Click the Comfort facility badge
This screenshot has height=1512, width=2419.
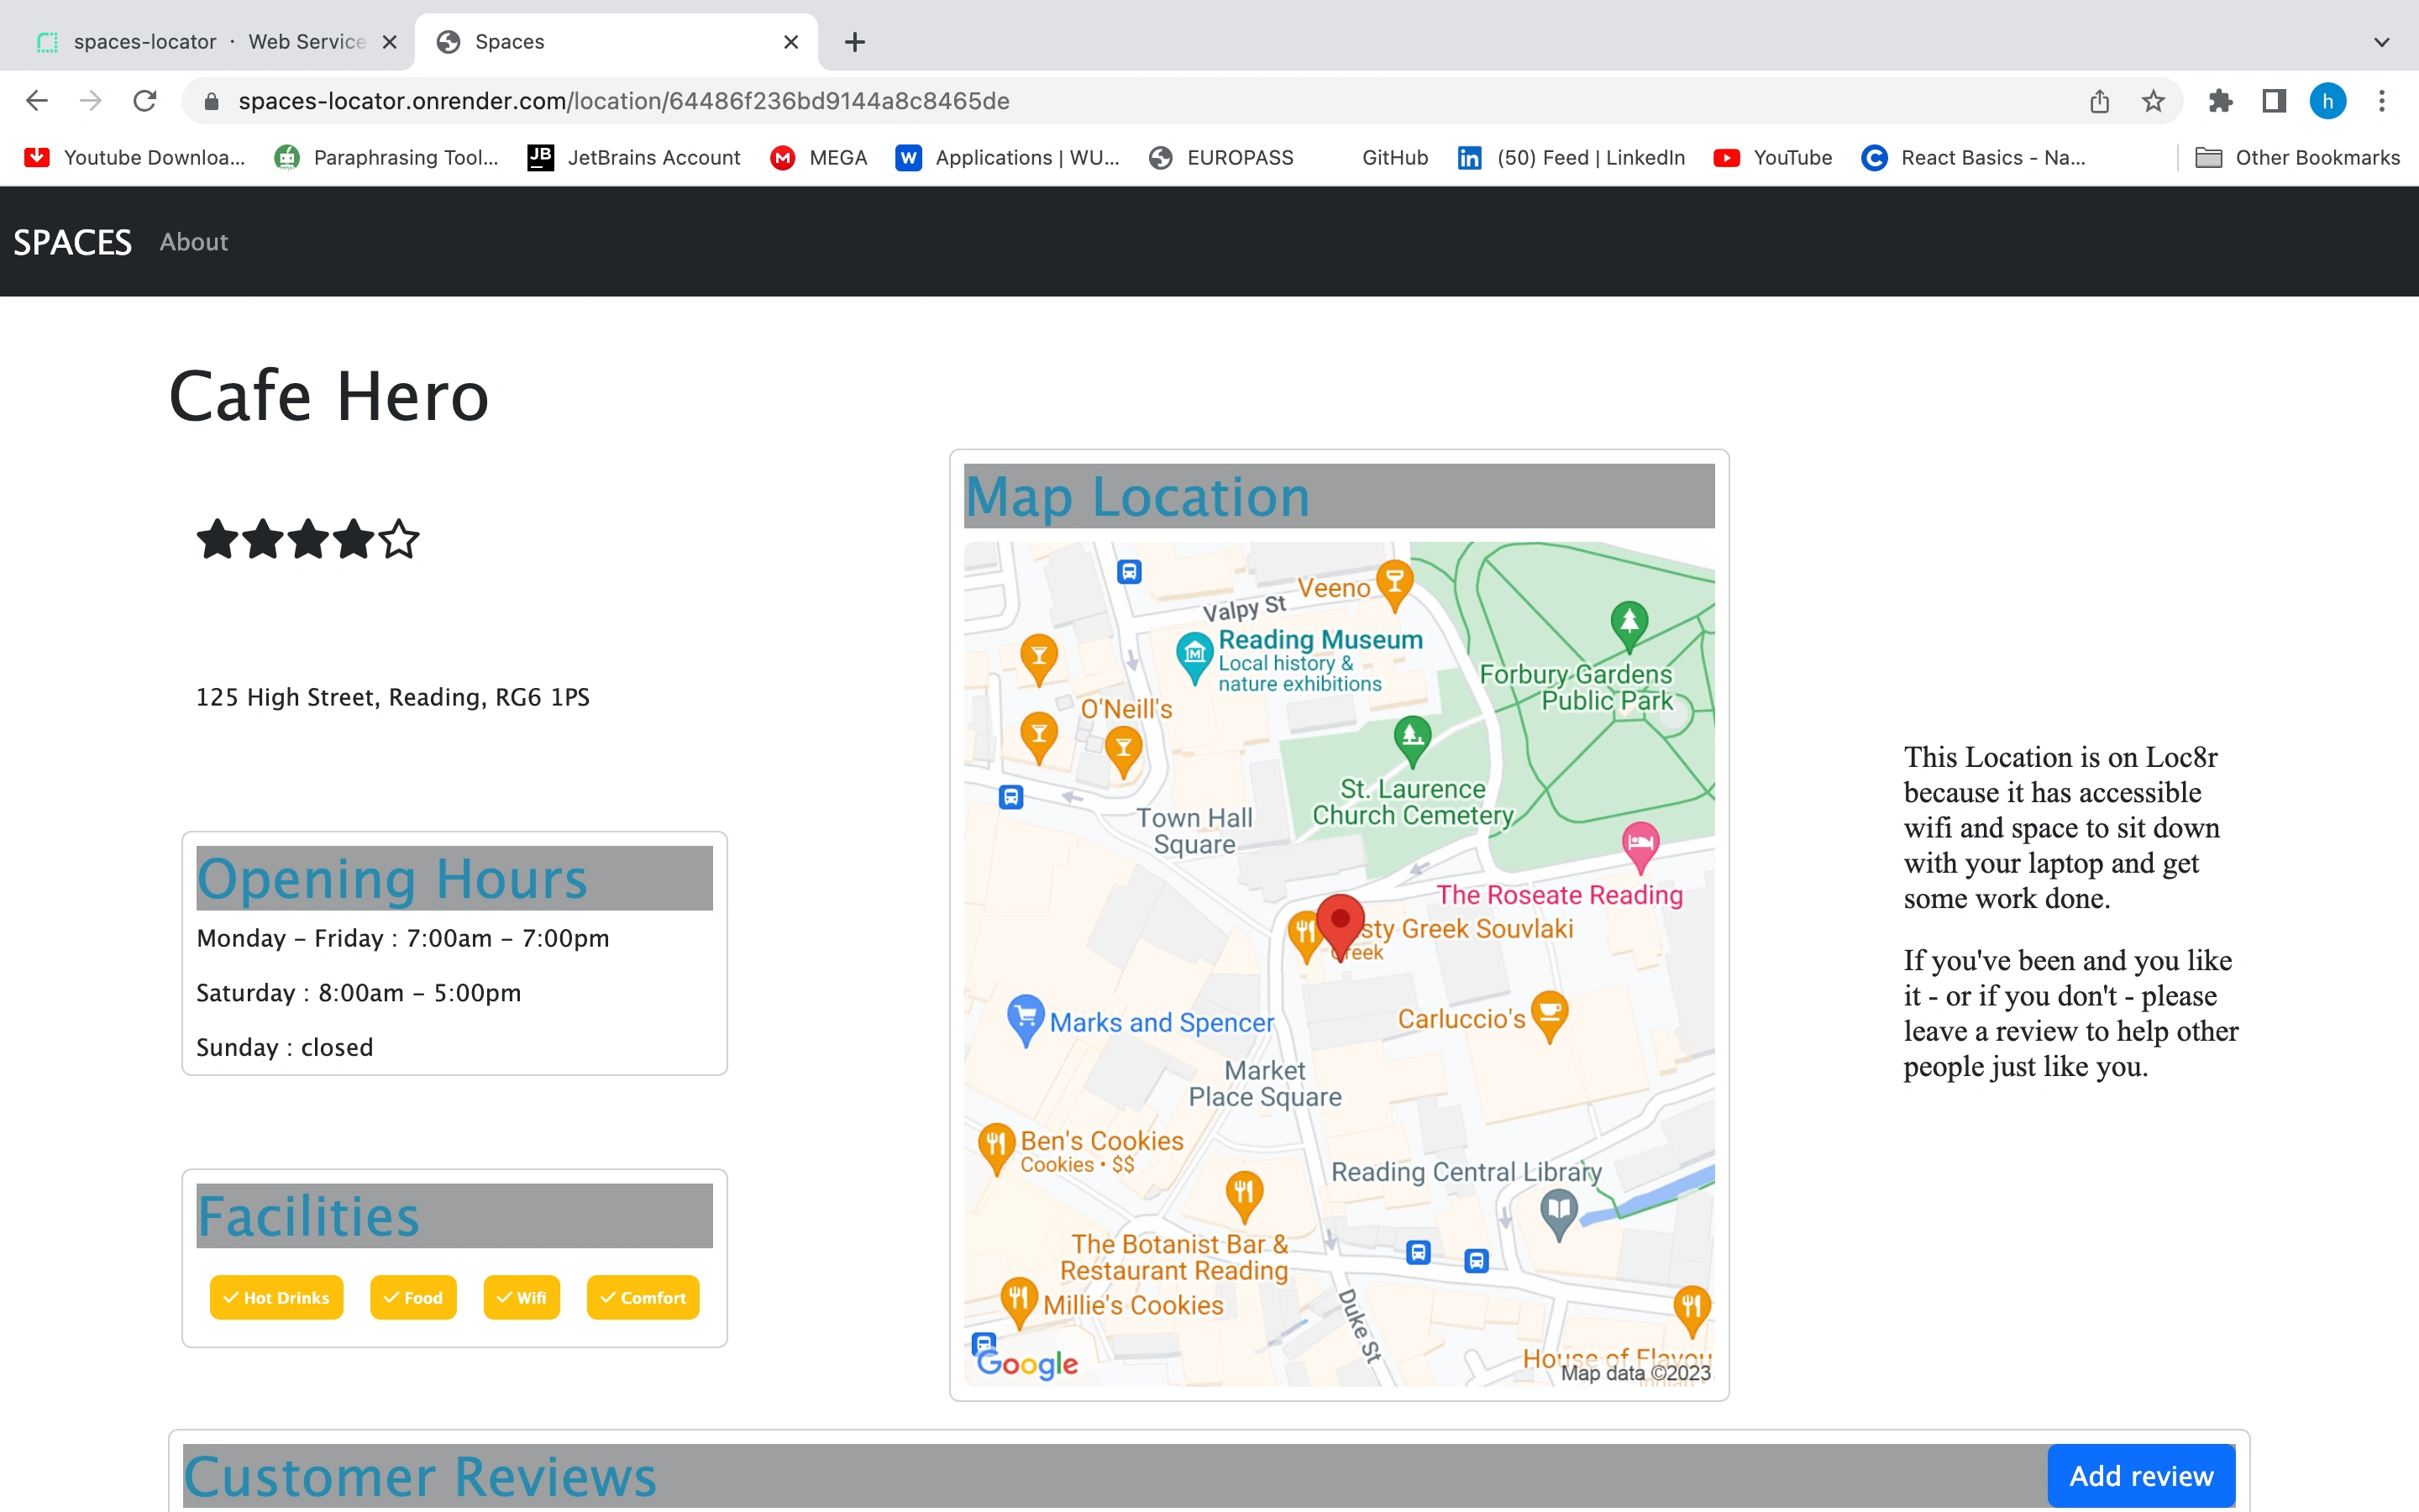(x=643, y=1297)
